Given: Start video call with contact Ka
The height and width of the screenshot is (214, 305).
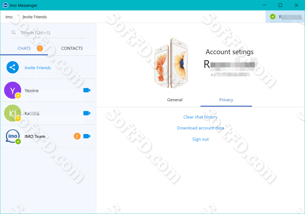Looking at the screenshot, I should pyautogui.click(x=87, y=113).
